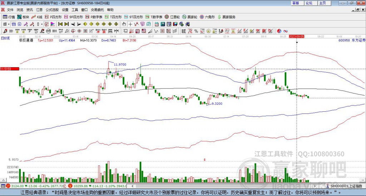The image size is (366, 196).
Task: Click the up-triangle button beside volume panel
Action: pyautogui.click(x=4, y=180)
